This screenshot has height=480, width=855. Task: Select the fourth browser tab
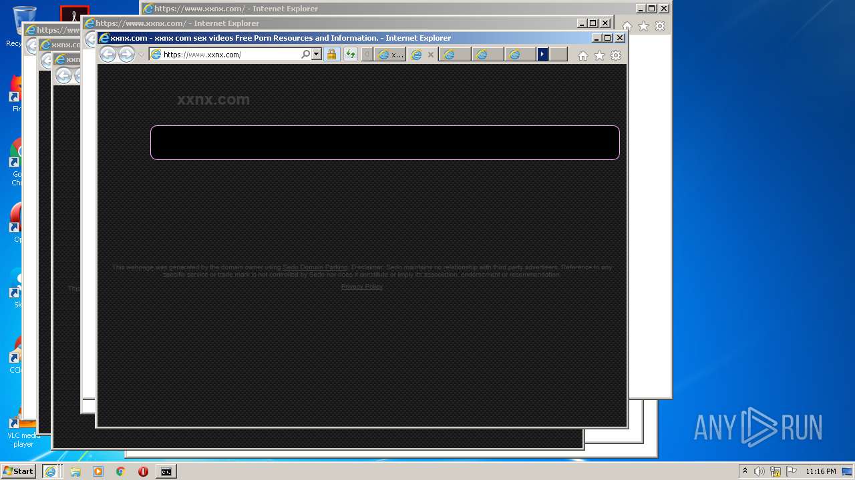pos(488,55)
